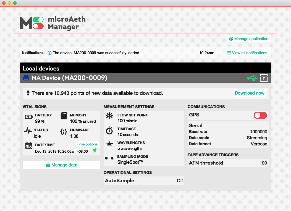
Task: Click the green USB connection icon
Action: tap(252, 78)
